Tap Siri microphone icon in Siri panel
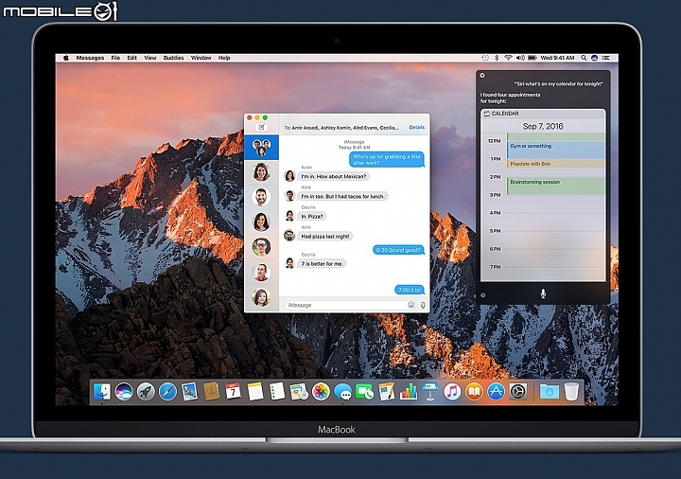The width and height of the screenshot is (681, 479). tap(543, 293)
